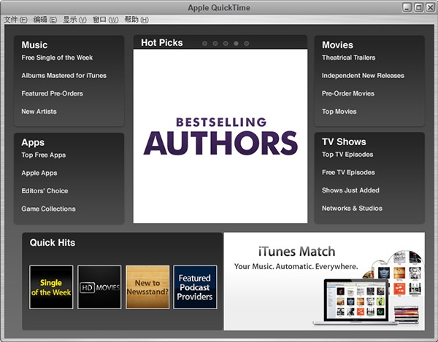Go to Top Free Apps

[x=44, y=155]
